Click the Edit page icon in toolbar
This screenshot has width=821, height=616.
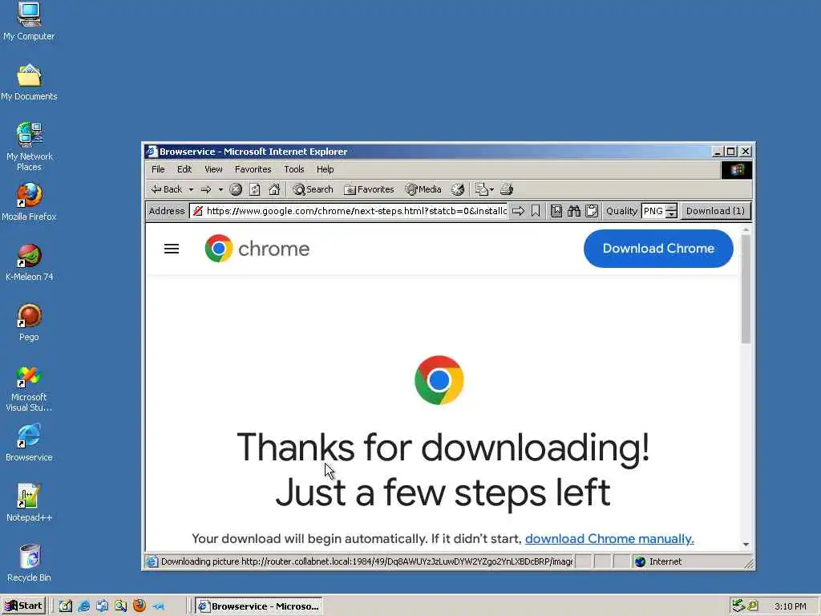pos(481,189)
